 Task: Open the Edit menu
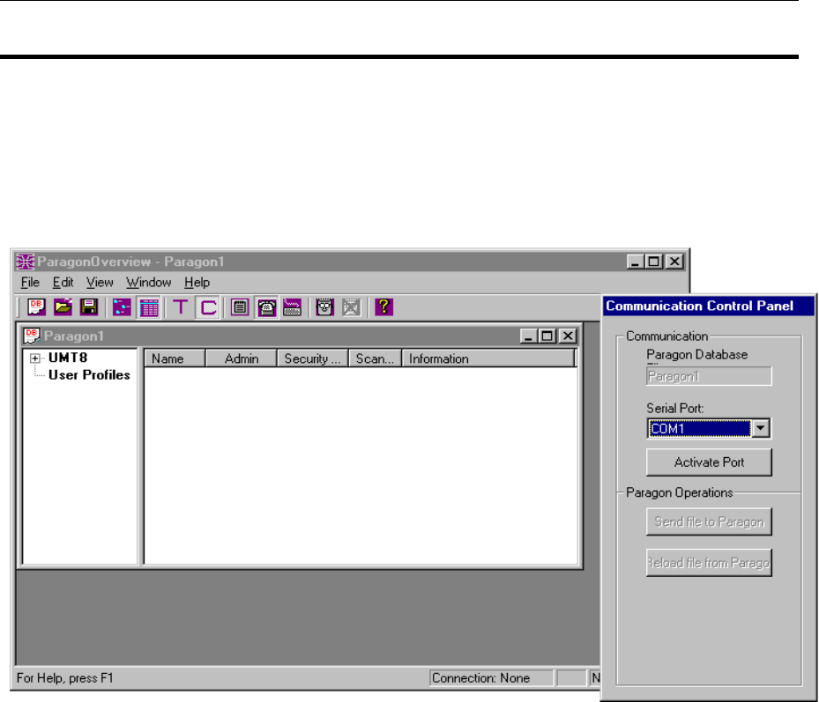point(63,283)
